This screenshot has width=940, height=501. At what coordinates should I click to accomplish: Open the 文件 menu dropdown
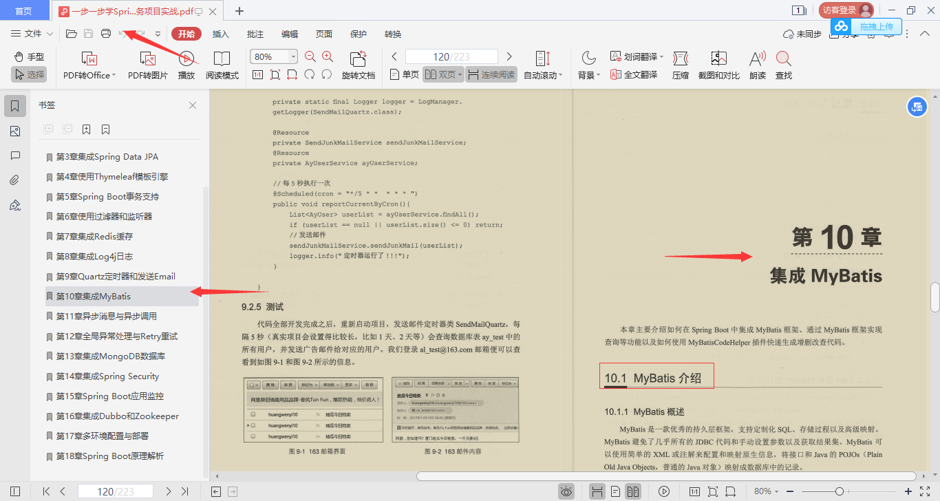pos(32,34)
